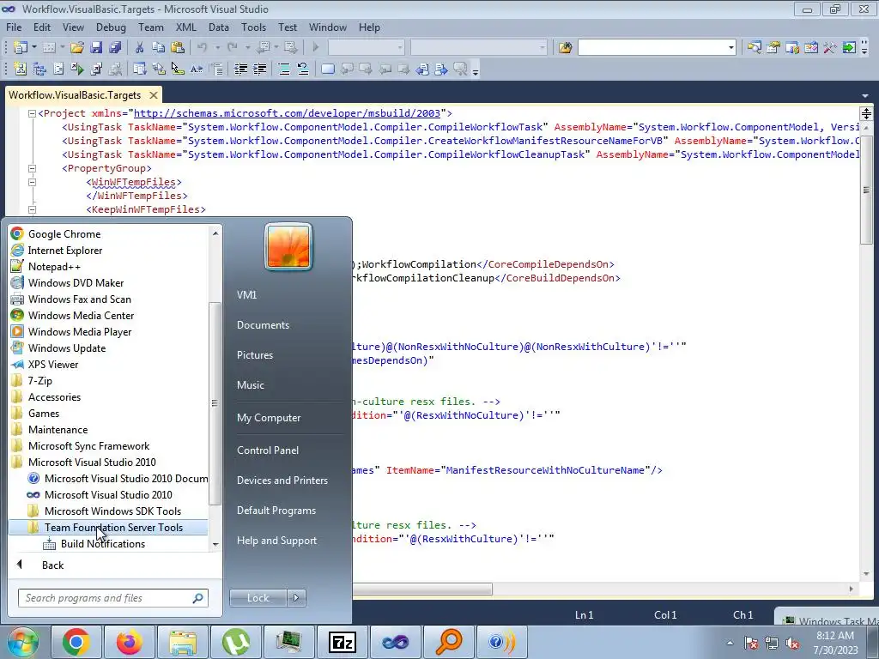Comment out the selected lines icon
This screenshot has width=879, height=659.
(x=284, y=69)
